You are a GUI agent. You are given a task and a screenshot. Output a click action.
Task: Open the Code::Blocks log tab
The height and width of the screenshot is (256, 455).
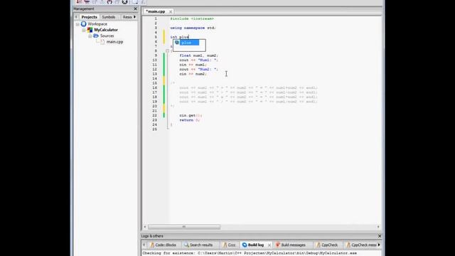tap(163, 245)
